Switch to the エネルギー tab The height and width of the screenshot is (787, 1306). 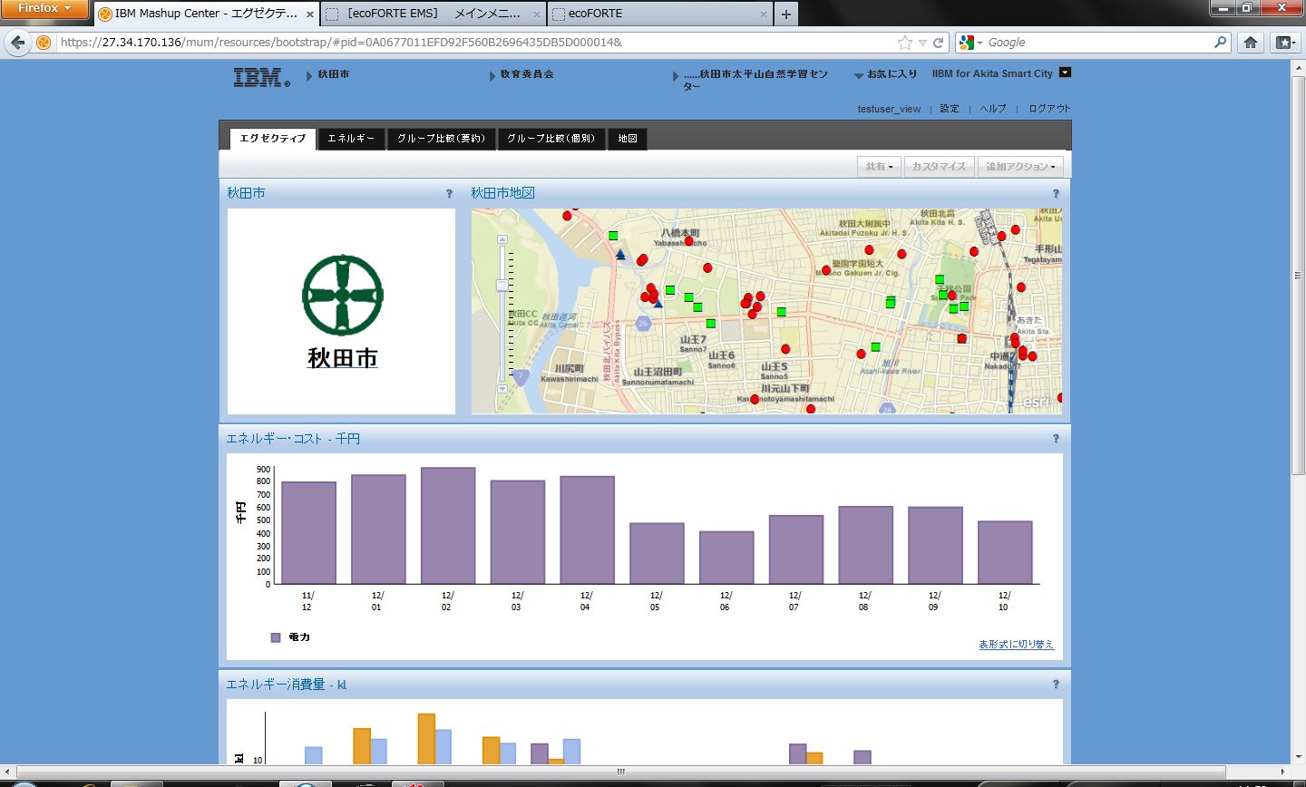[x=351, y=139]
